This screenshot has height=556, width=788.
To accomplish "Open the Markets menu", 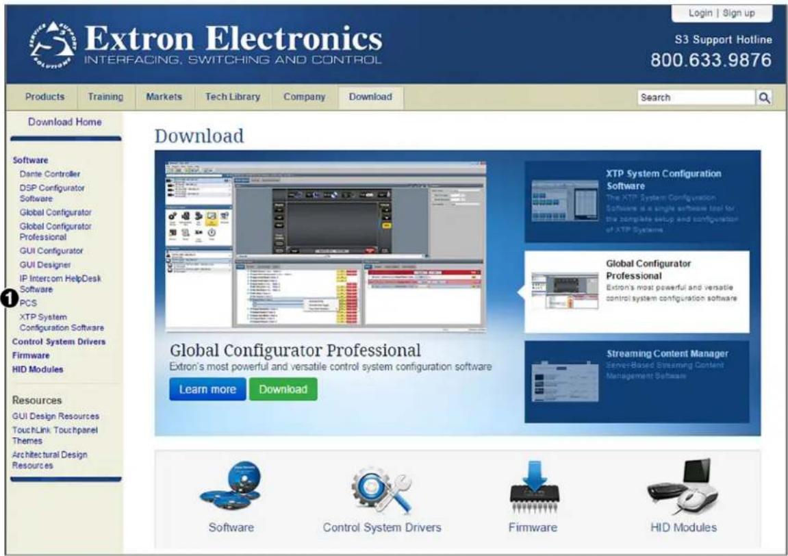I will (x=164, y=97).
